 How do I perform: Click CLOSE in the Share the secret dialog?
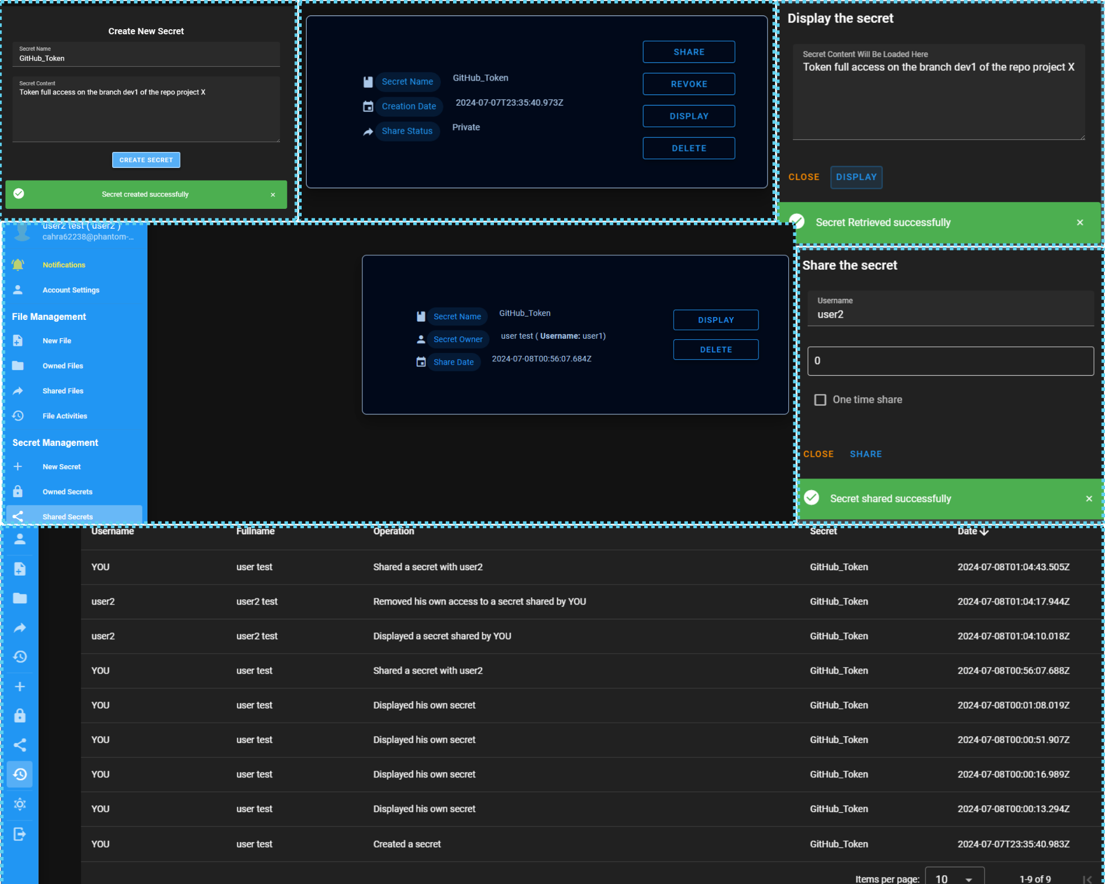[818, 454]
